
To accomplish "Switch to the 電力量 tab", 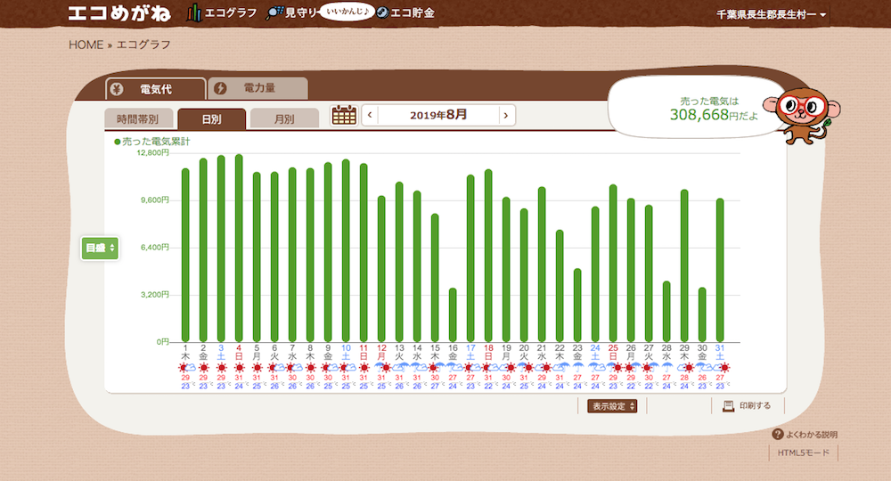I will click(x=257, y=88).
